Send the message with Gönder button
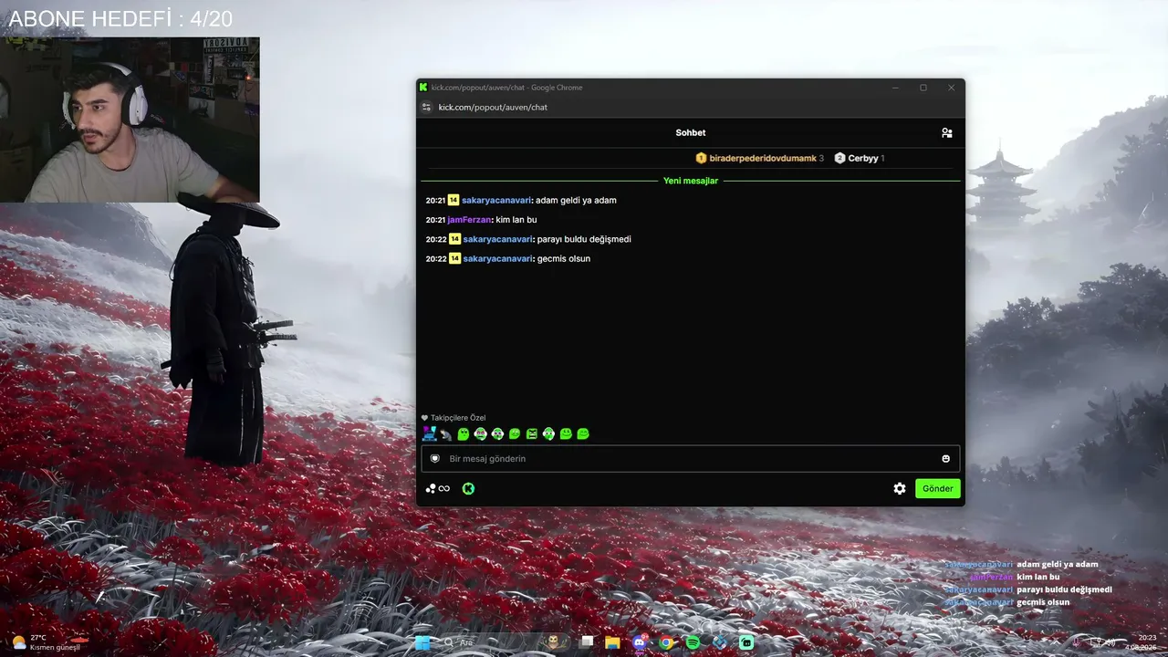 point(937,488)
